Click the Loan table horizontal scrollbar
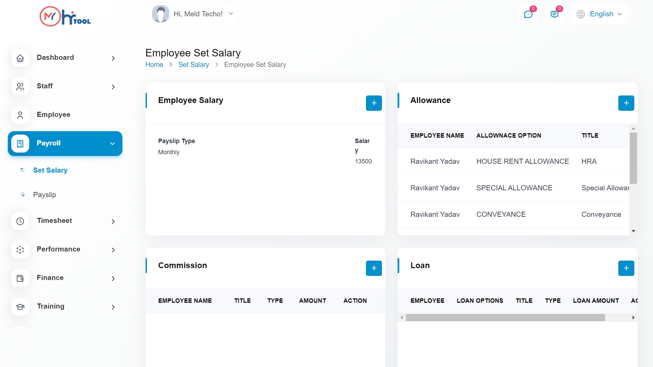Image resolution: width=653 pixels, height=367 pixels. (x=505, y=317)
